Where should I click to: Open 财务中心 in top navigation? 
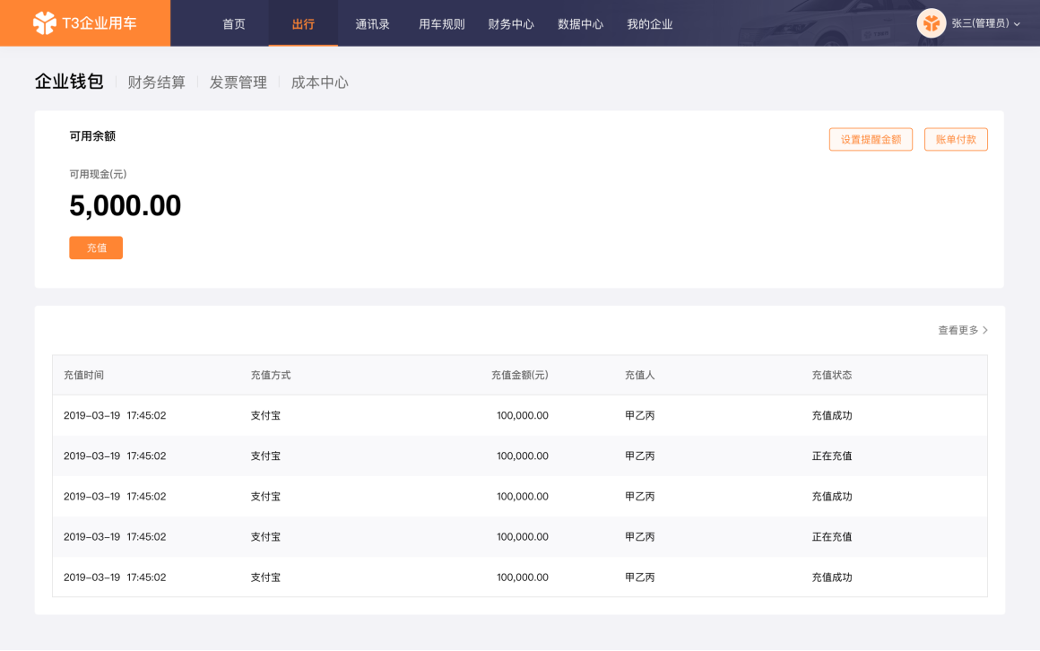click(x=511, y=24)
